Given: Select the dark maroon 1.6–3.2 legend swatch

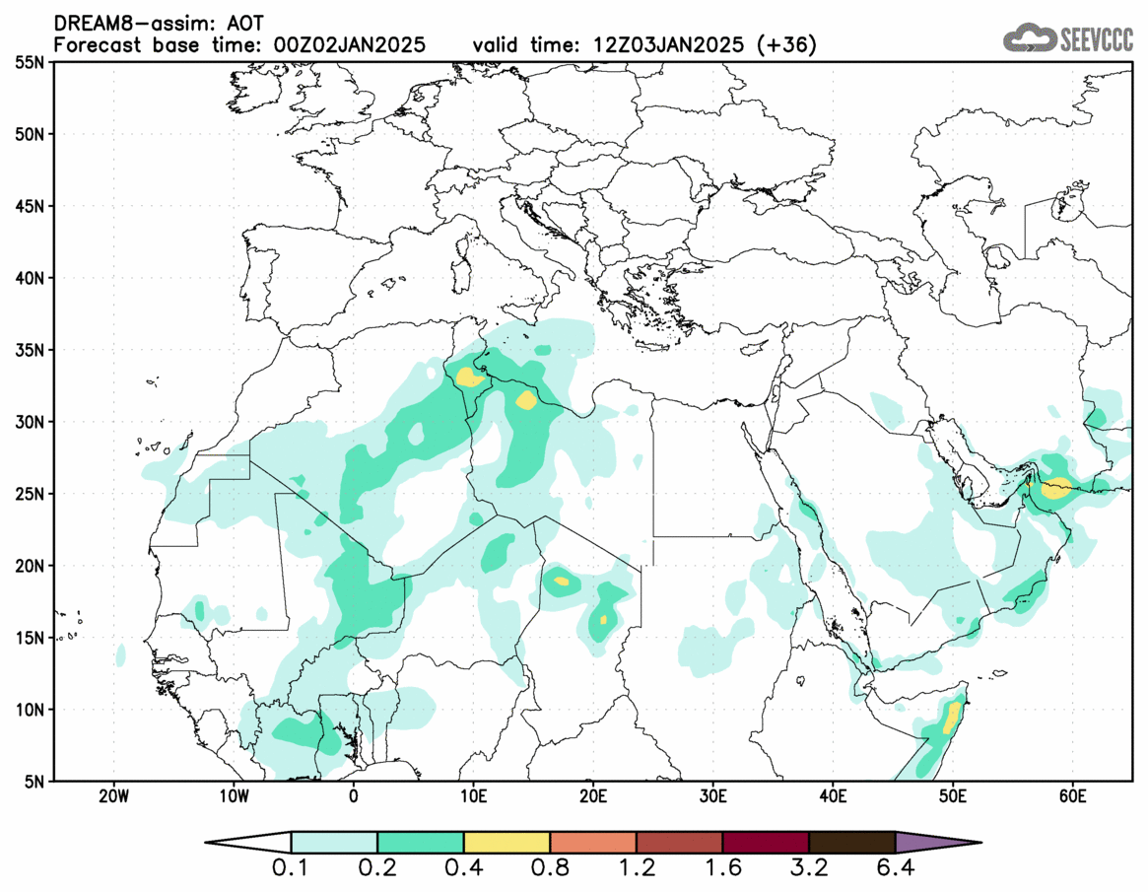Looking at the screenshot, I should click(x=766, y=842).
